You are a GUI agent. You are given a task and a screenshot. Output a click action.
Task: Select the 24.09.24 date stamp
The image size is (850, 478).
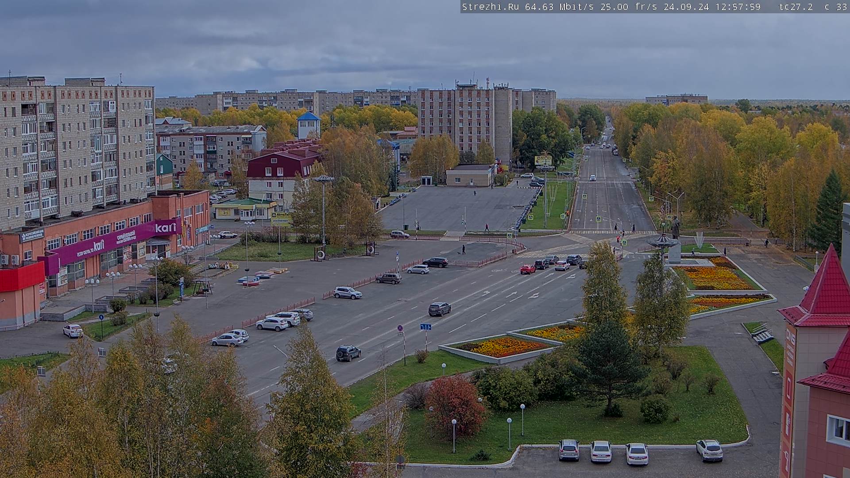(686, 7)
